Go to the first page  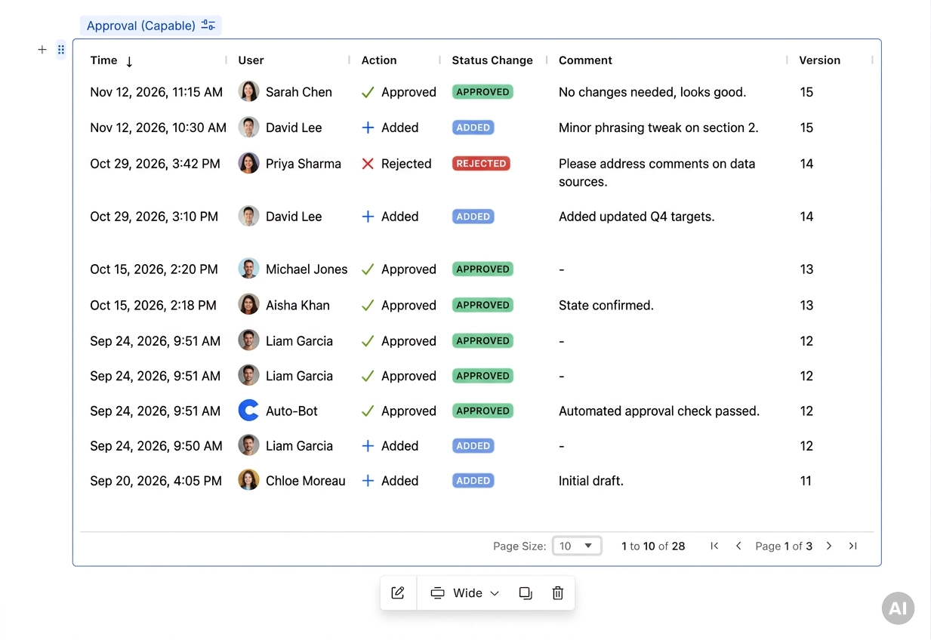pyautogui.click(x=714, y=546)
